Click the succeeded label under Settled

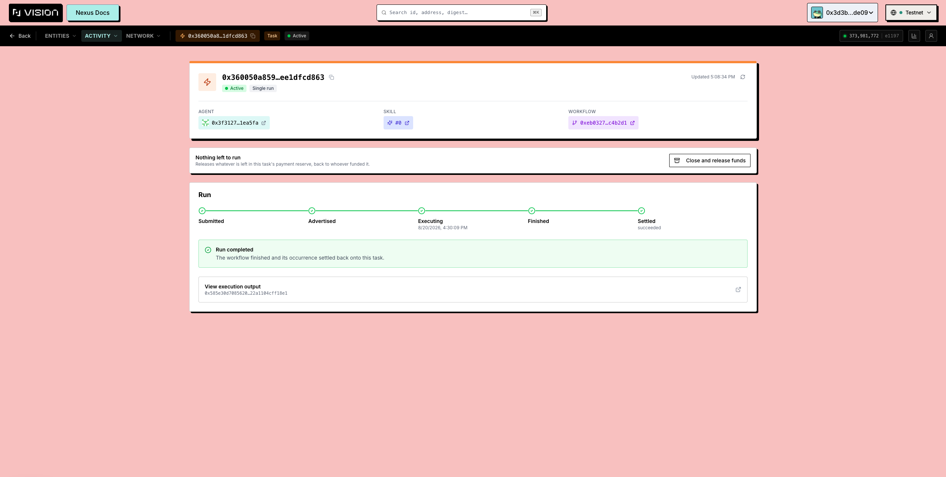click(649, 228)
